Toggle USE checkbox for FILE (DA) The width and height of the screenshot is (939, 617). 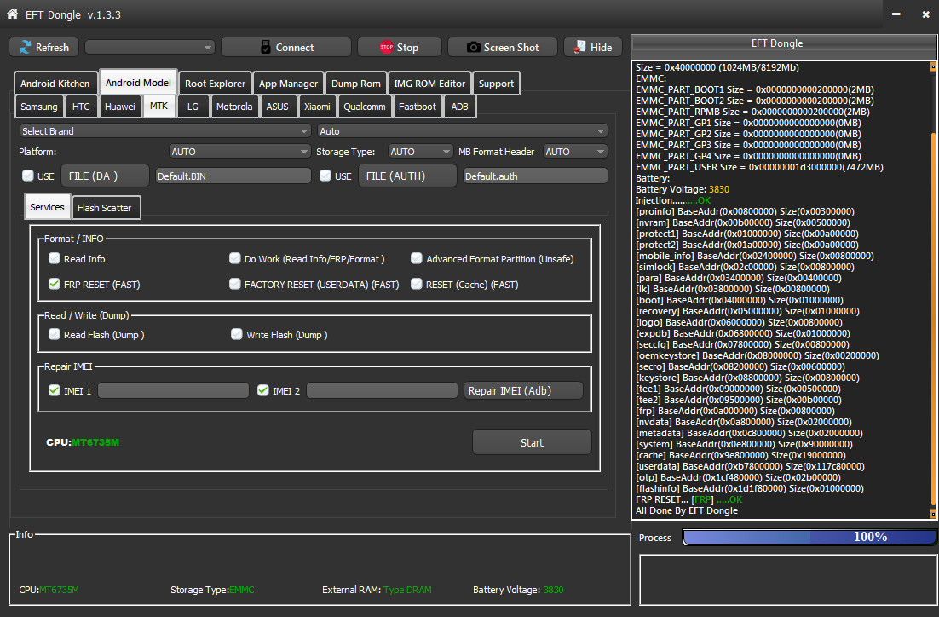[x=27, y=176]
